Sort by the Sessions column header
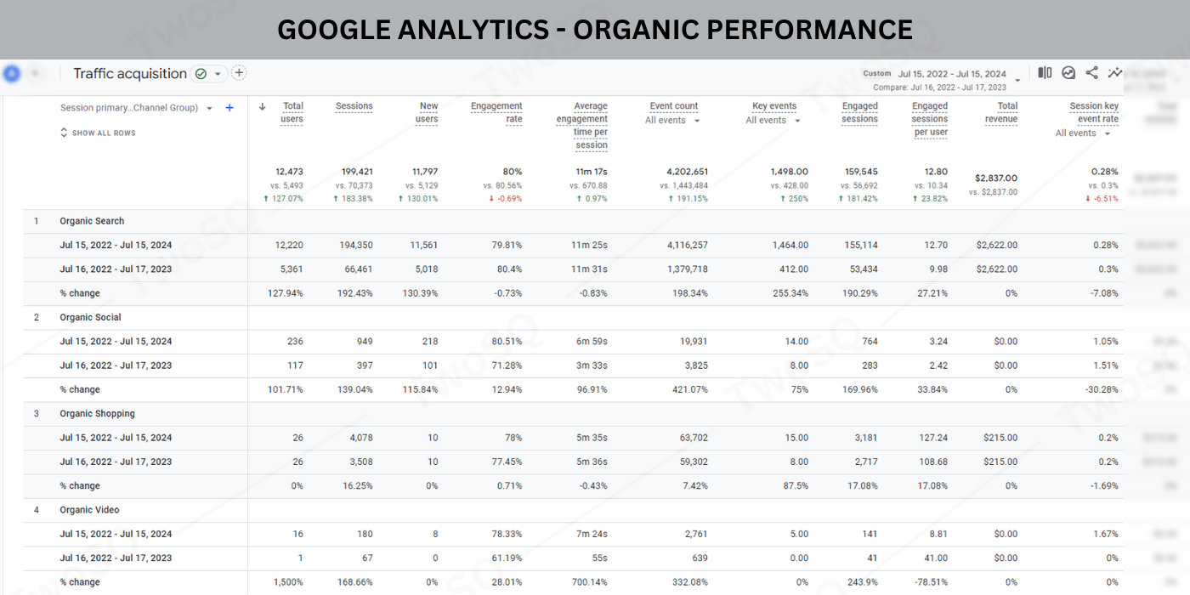This screenshot has height=595, width=1190. [354, 106]
